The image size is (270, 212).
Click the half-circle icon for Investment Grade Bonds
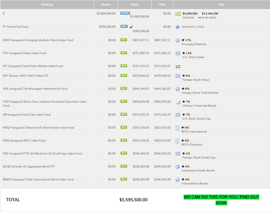178,167
